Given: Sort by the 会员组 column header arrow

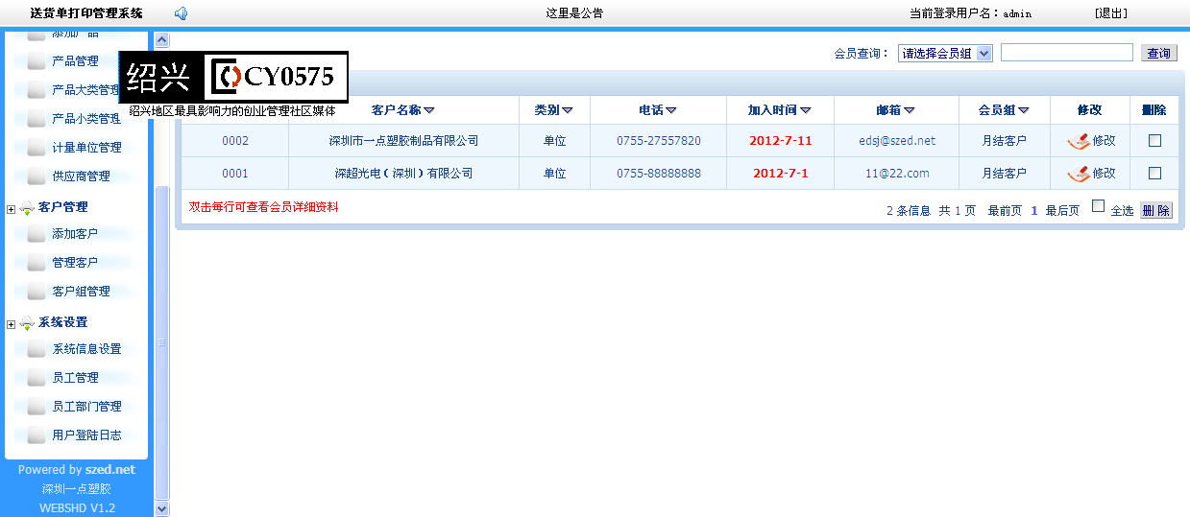Looking at the screenshot, I should (x=1024, y=110).
